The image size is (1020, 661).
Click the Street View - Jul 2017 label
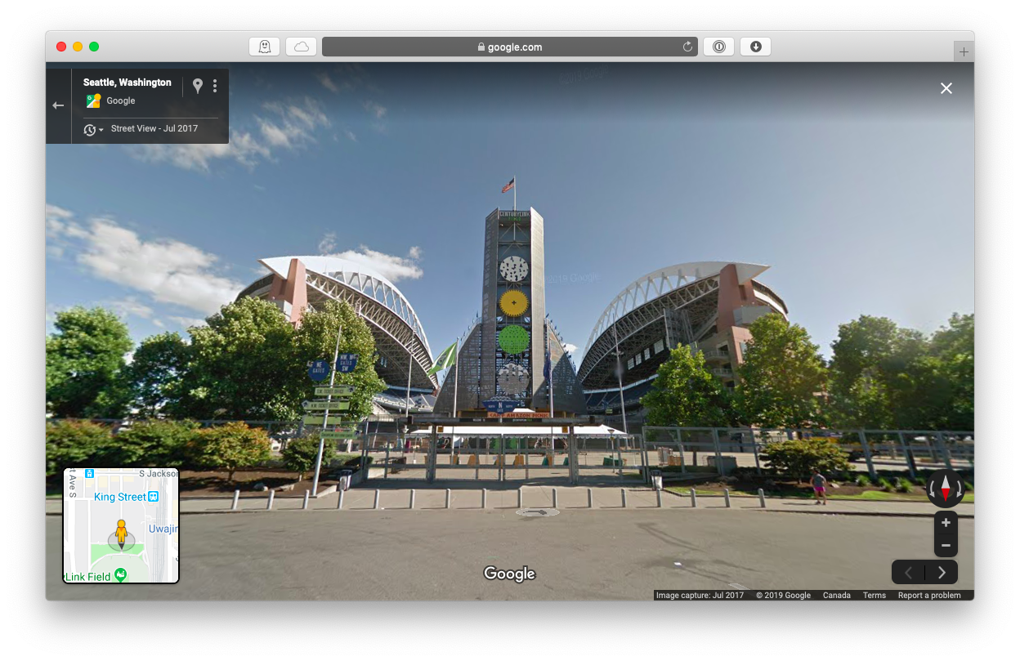click(154, 128)
